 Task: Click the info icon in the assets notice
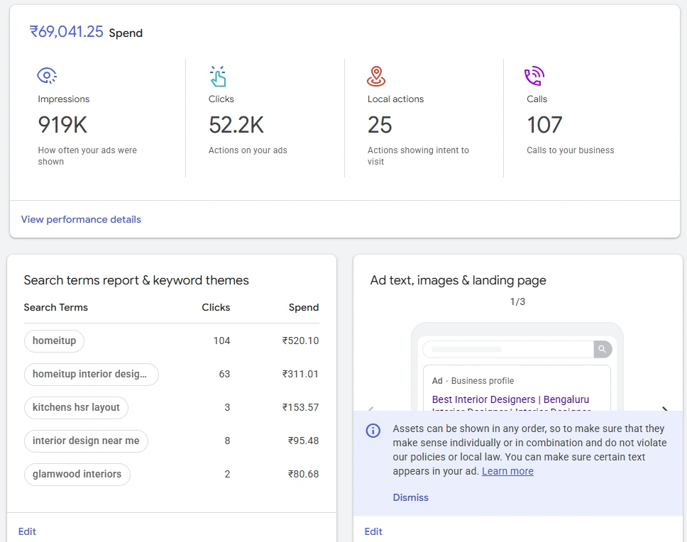coord(373,431)
